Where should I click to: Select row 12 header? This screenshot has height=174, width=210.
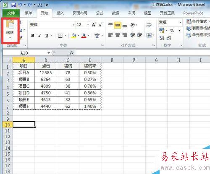(8, 137)
